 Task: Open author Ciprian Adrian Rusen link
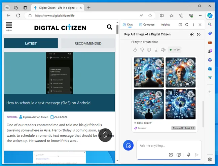pyautogui.click(x=35, y=117)
